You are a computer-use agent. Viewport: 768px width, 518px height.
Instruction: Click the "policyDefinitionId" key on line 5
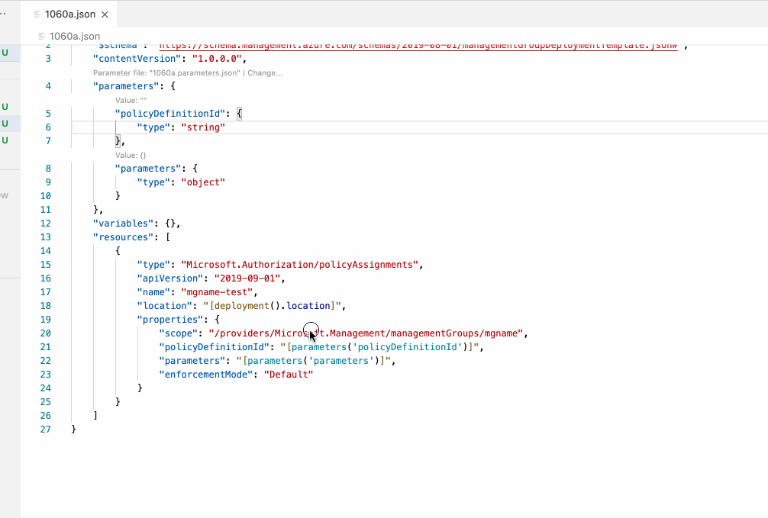tap(170, 114)
